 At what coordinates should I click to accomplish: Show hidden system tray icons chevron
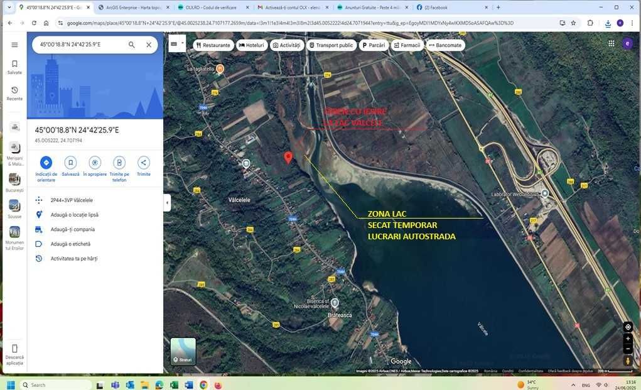[x=573, y=385]
